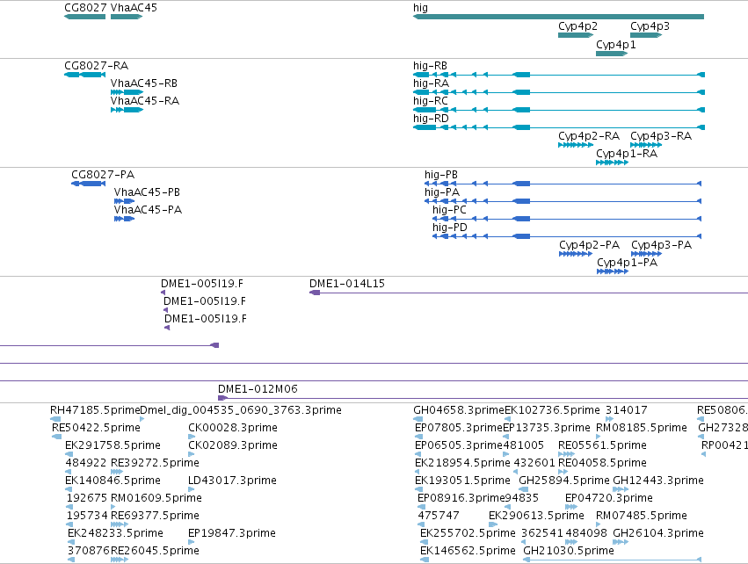
Task: Open the EP07805.3prime EST label
Action: 459,428
